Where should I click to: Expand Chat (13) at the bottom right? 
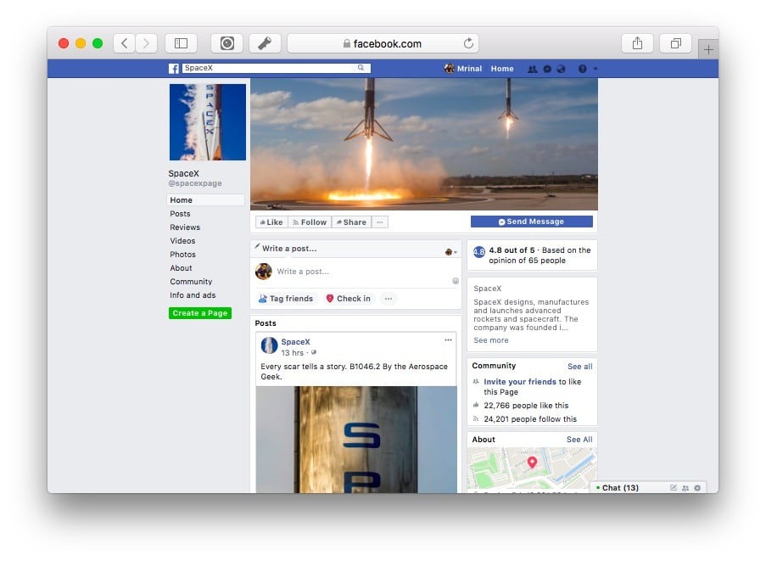[619, 488]
